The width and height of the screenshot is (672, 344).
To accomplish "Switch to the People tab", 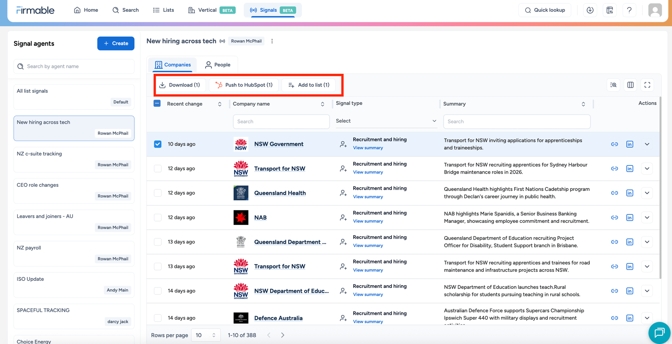I will point(218,64).
